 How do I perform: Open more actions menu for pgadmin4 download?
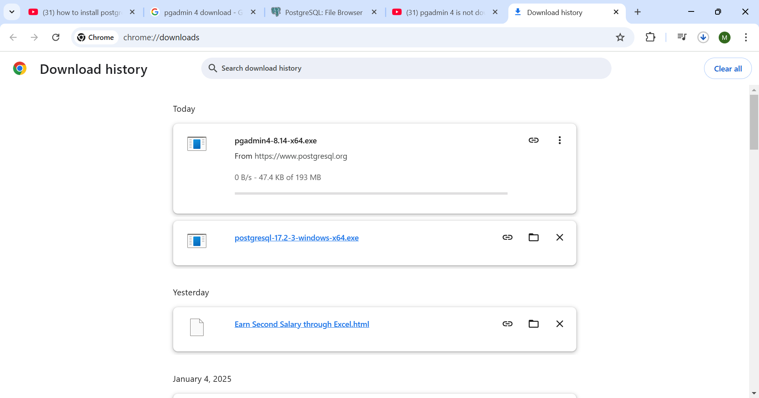click(559, 140)
